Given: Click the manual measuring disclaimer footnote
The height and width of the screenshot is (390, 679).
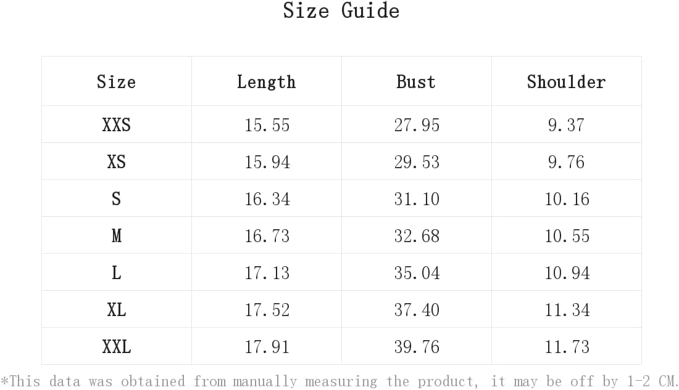Looking at the screenshot, I should pos(339,381).
